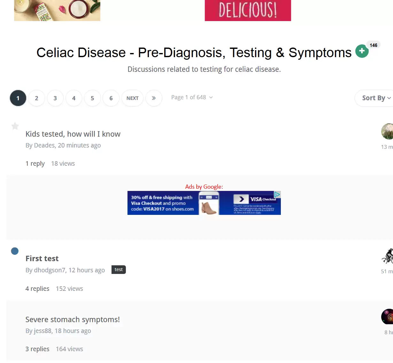View profile of author dhodgson7
Image resolution: width=393 pixels, height=363 pixels.
[x=50, y=270]
